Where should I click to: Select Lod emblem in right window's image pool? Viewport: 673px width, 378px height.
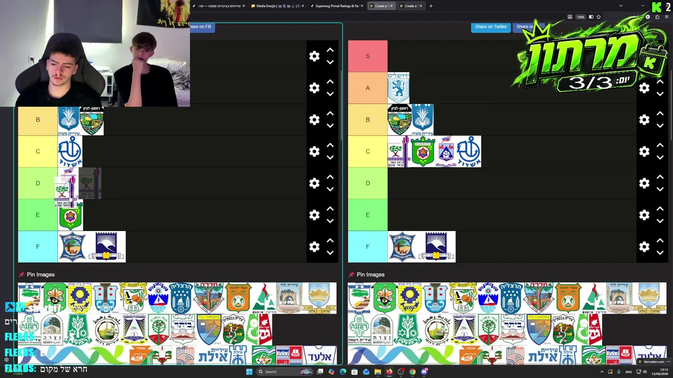click(x=618, y=298)
